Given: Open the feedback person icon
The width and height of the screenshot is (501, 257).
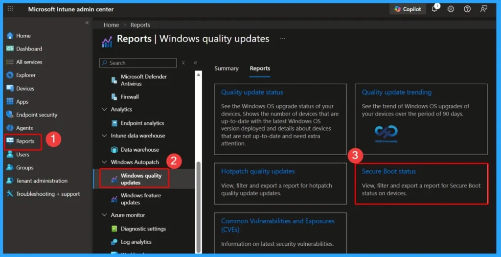Looking at the screenshot, I should [x=484, y=9].
